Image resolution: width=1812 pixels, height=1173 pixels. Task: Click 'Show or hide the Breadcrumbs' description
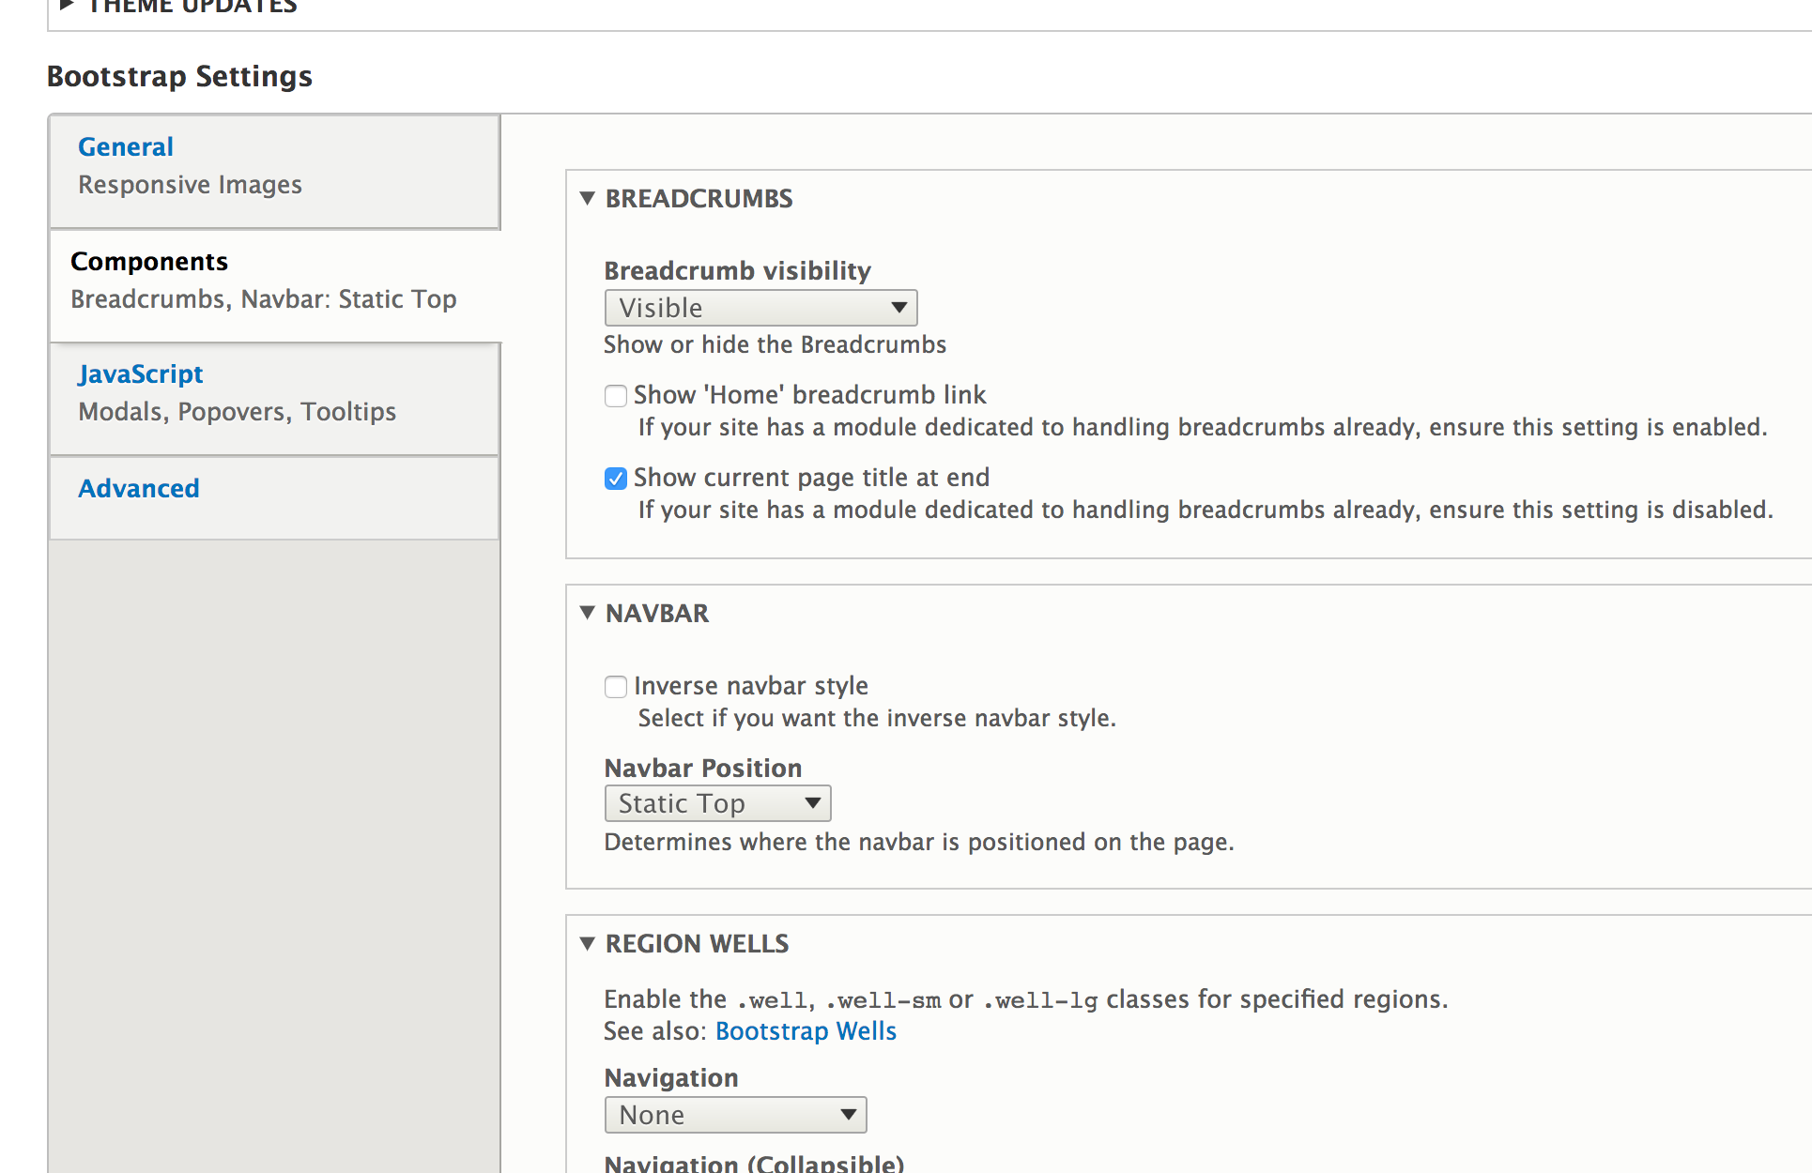(775, 344)
